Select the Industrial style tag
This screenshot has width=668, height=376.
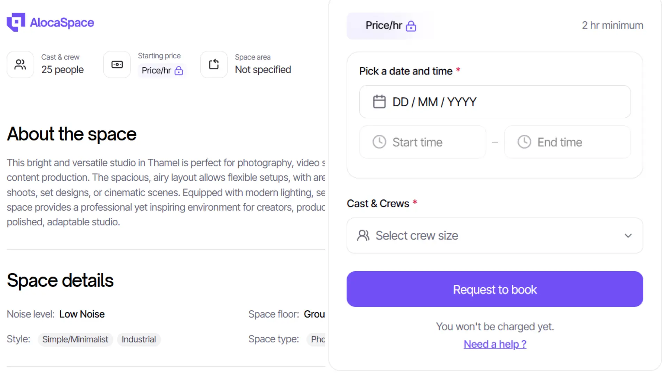[x=138, y=339]
